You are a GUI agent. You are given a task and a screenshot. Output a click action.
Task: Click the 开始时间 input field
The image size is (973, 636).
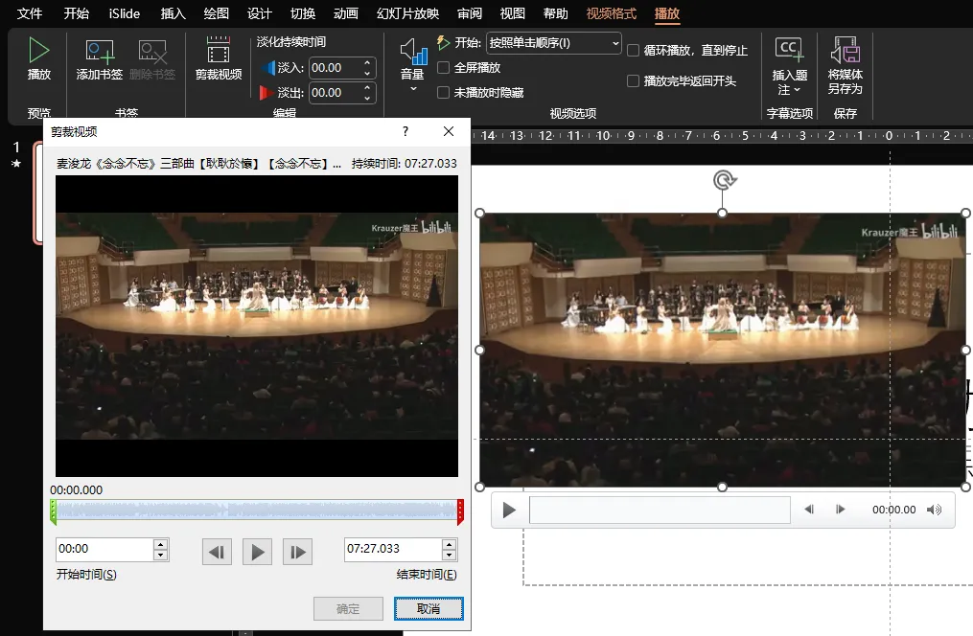point(104,549)
